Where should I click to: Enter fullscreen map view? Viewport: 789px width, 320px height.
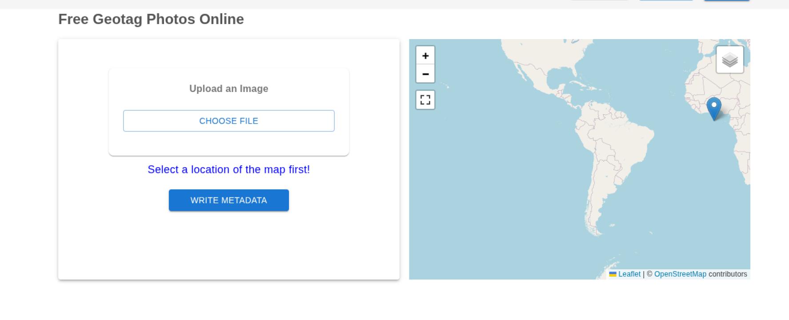[x=425, y=100]
